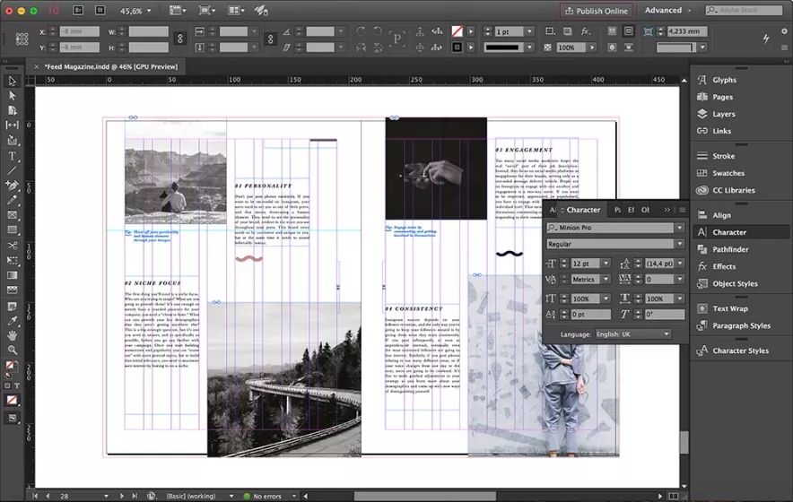Open the Swatches panel

[728, 173]
